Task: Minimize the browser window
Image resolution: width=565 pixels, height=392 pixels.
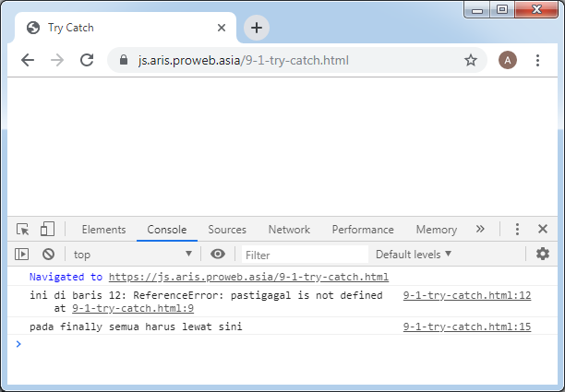Action: [x=477, y=10]
